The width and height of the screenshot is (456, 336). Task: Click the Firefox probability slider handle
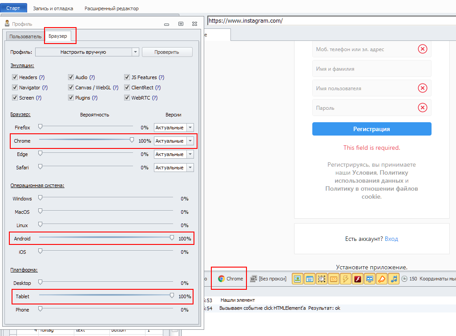click(x=40, y=126)
